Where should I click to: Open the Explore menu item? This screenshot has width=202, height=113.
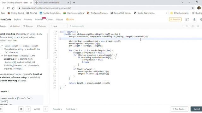[x=17, y=19]
